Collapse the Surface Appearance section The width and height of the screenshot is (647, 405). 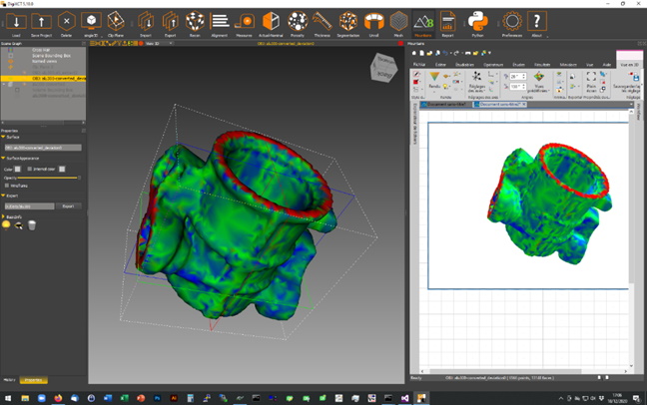(3, 158)
